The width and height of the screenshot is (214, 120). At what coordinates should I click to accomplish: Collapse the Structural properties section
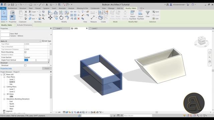[48, 63]
